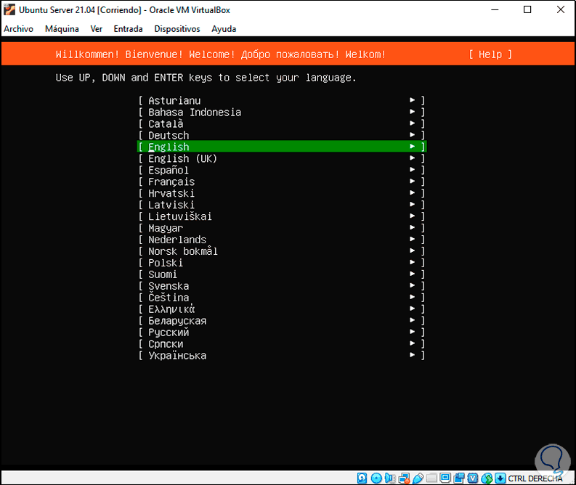576x485 pixels.
Task: Open the Máquina menu
Action: [62, 29]
